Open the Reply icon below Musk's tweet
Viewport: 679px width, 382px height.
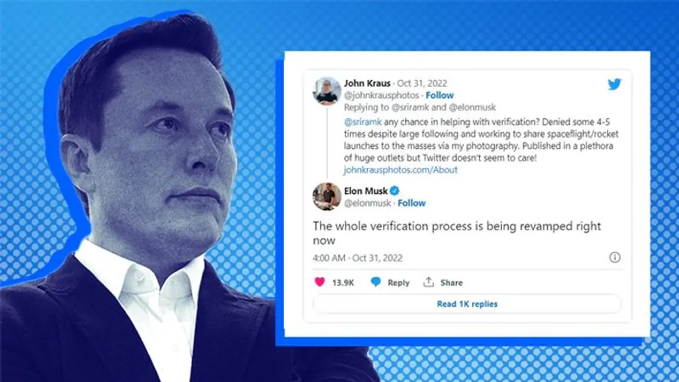coord(376,282)
